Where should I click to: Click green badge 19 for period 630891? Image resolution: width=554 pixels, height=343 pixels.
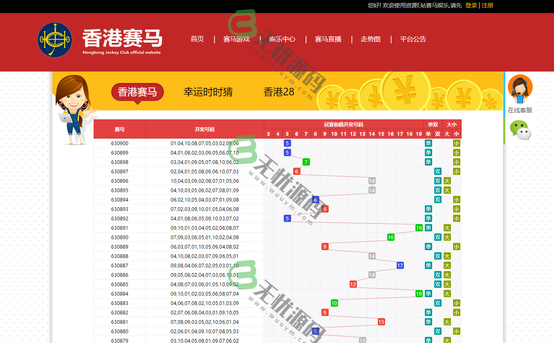tap(419, 228)
